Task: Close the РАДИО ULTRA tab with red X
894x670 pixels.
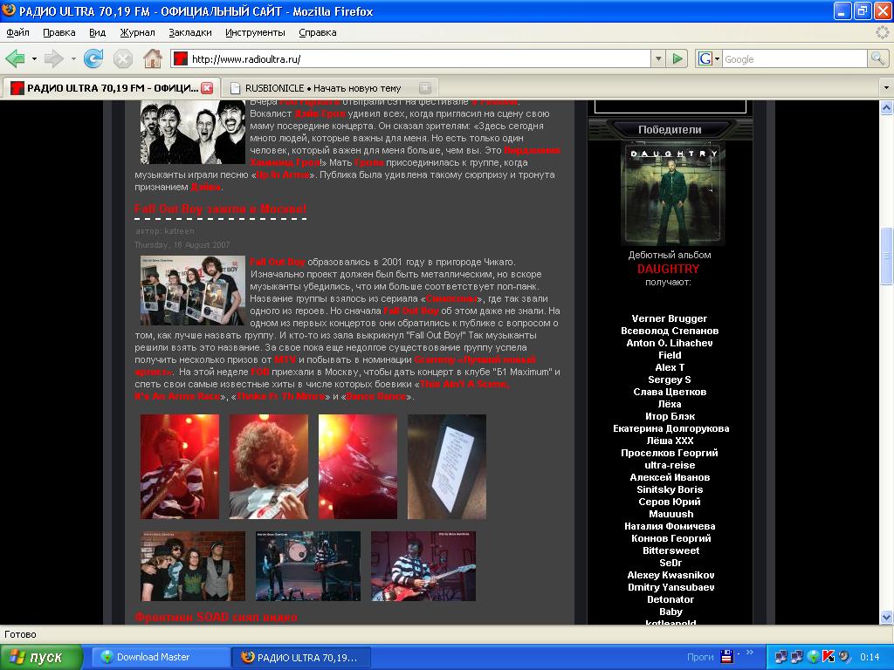Action: (208, 88)
